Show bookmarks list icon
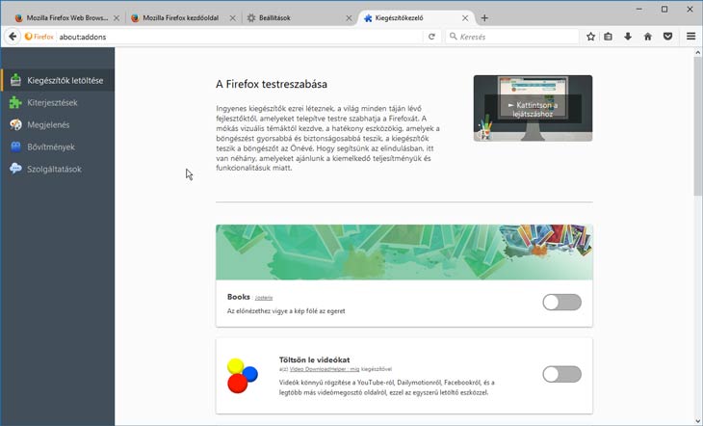The image size is (703, 426). [608, 37]
